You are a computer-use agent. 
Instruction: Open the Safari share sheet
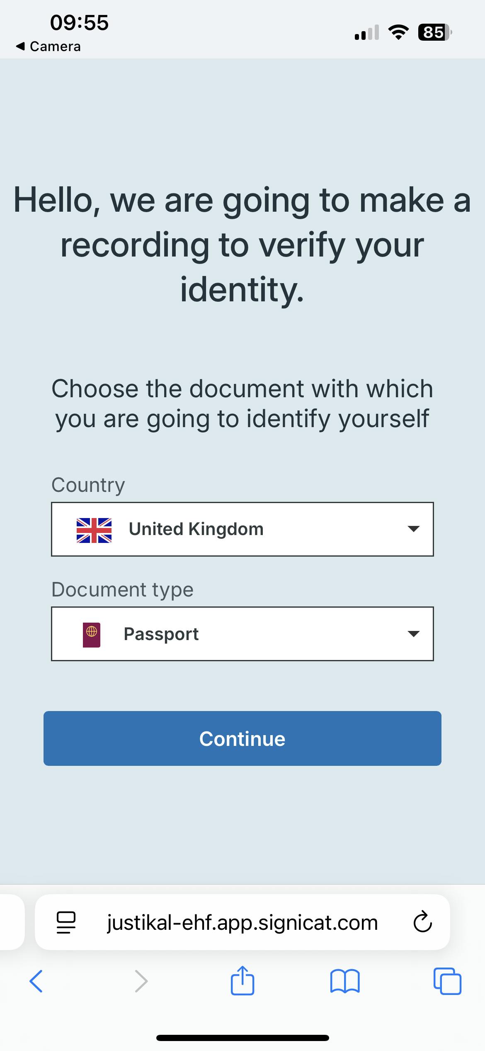click(x=243, y=980)
